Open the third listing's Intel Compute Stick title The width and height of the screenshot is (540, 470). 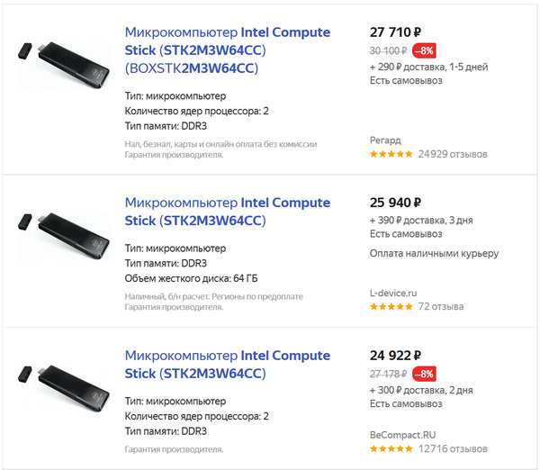(x=227, y=364)
